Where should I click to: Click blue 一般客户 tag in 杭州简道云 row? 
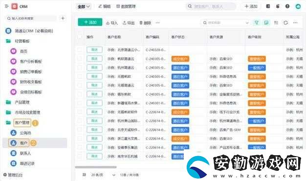(x=257, y=68)
